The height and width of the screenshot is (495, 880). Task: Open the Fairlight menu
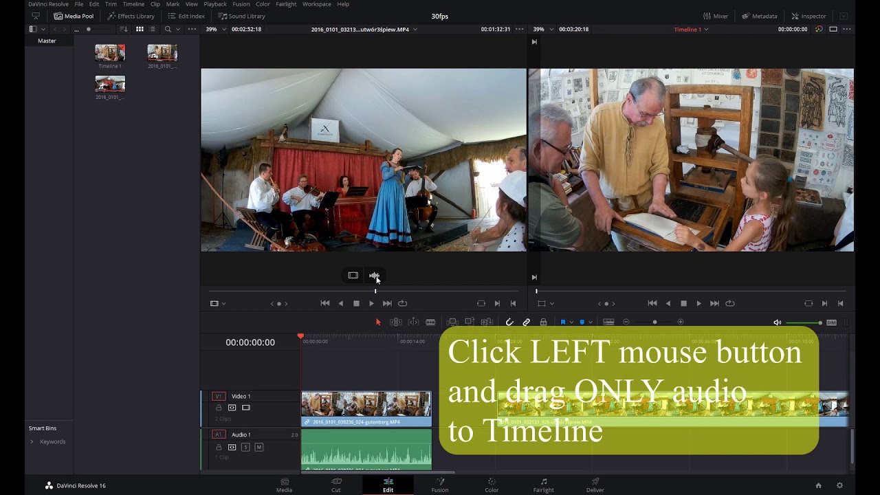click(x=286, y=4)
